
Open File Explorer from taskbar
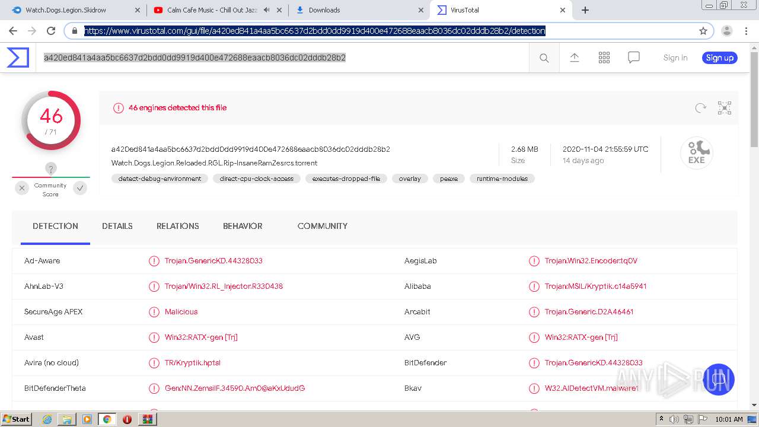tap(67, 419)
